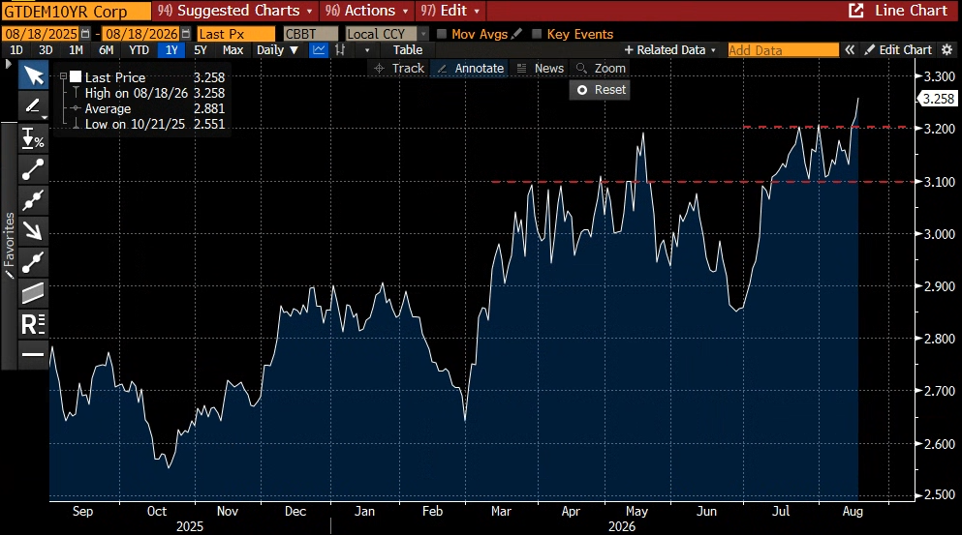This screenshot has height=535, width=962.
Task: Select the arrow pointer tool
Action: coord(33,76)
